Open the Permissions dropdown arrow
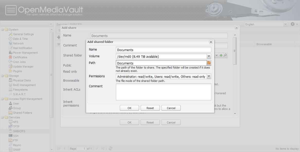 tap(209, 76)
